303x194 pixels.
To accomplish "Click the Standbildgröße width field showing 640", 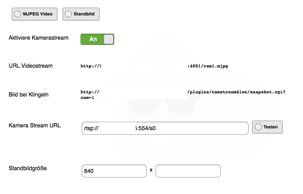I will tap(114, 171).
